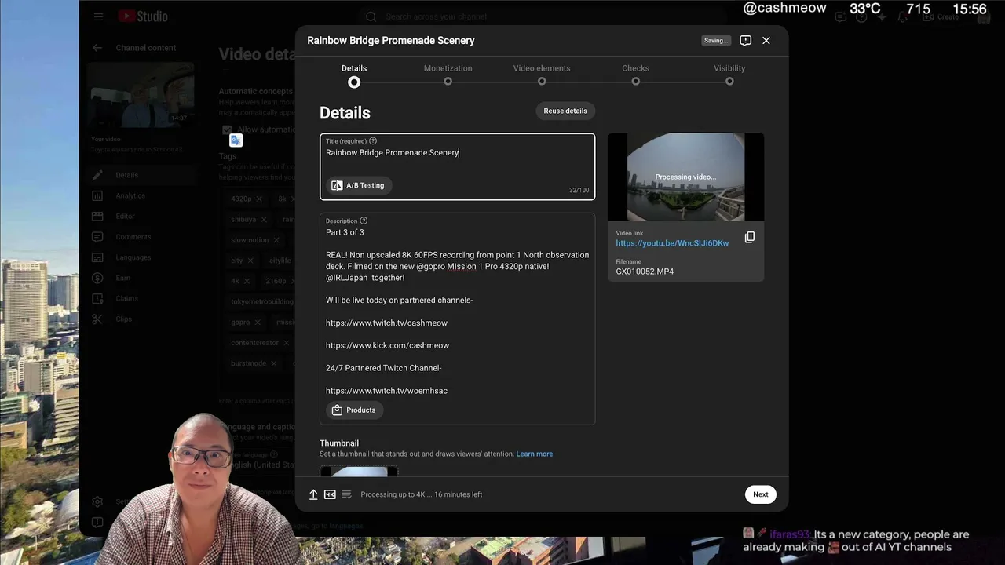1005x565 pixels.
Task: Click the Google Translate floating icon
Action: 236,140
